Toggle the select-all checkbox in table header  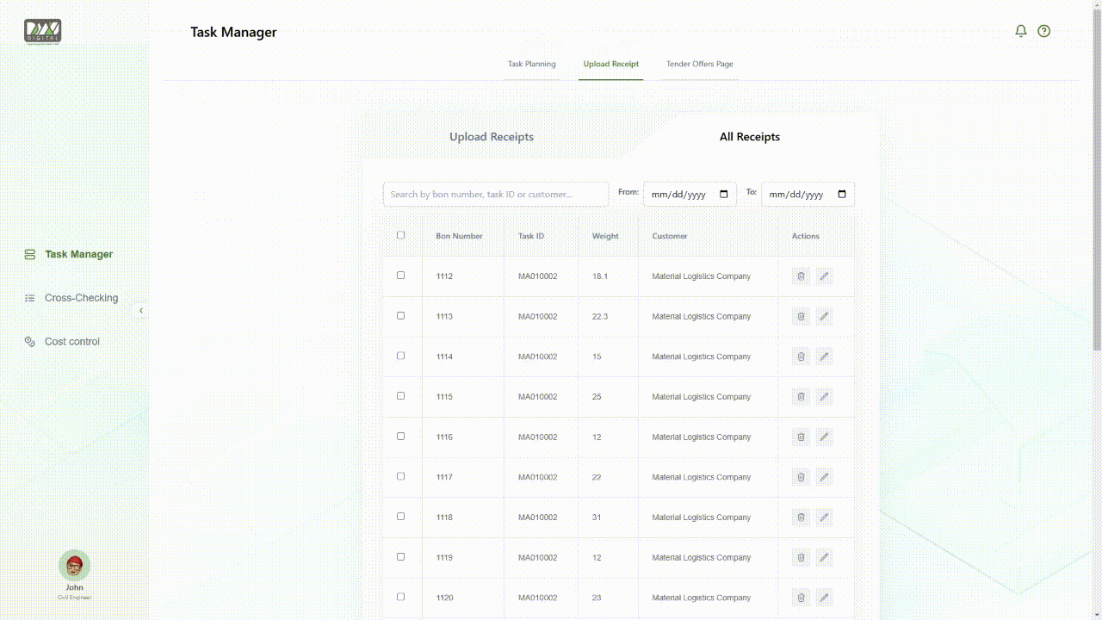coord(400,235)
